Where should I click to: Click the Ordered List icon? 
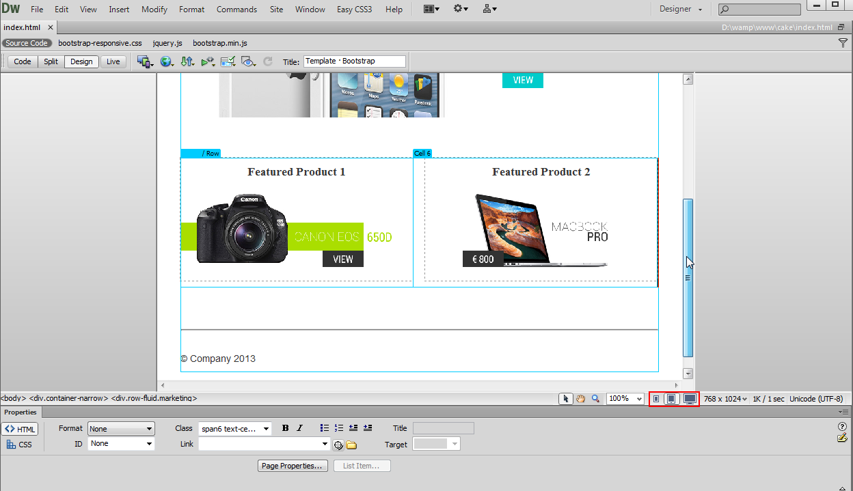[339, 428]
